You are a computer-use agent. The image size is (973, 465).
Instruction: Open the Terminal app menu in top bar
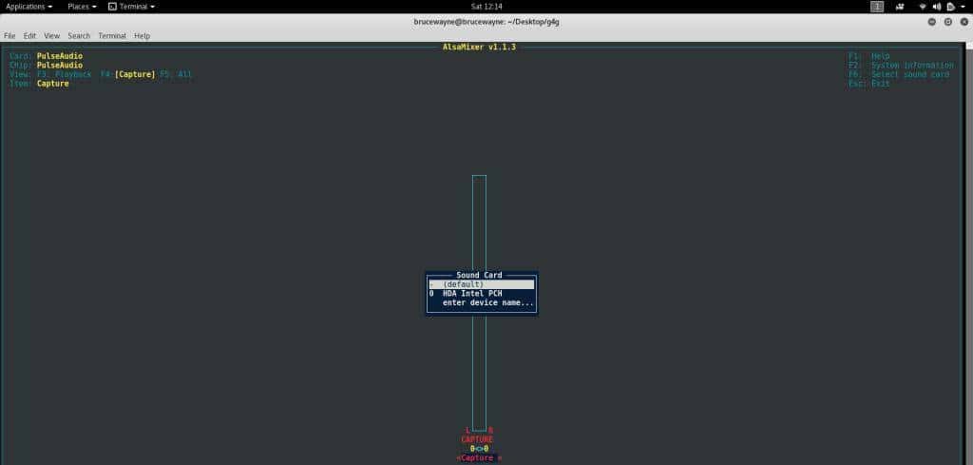[131, 7]
